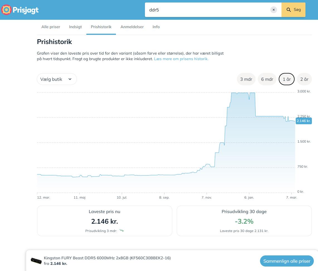Screen dimensions: 318x271
Task: Select the 3 mdr time range
Action: click(246, 79)
